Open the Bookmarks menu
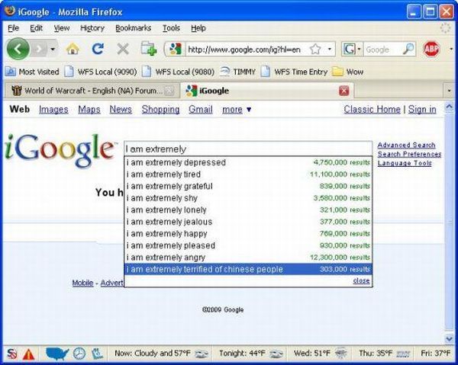This screenshot has height=365, width=458. click(x=134, y=28)
